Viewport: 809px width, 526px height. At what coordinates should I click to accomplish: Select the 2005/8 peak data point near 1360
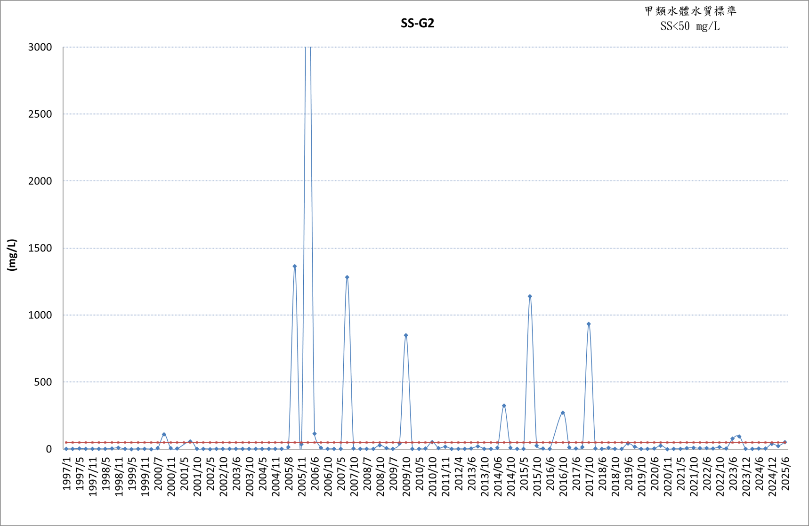295,267
